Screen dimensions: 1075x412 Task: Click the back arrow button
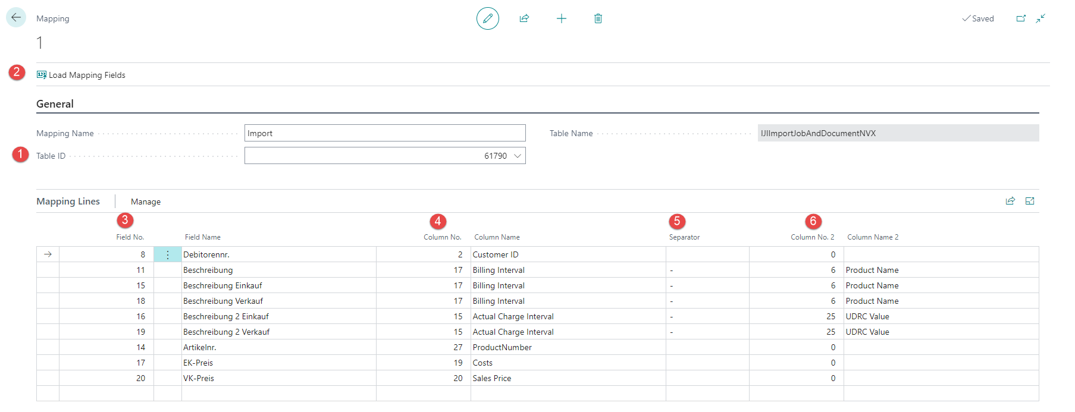pos(16,18)
